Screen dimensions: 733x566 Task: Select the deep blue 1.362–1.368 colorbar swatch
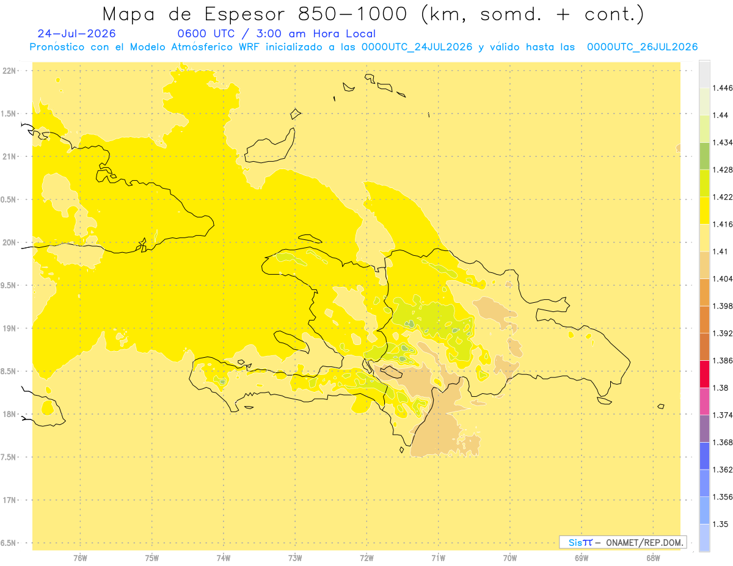click(x=704, y=455)
